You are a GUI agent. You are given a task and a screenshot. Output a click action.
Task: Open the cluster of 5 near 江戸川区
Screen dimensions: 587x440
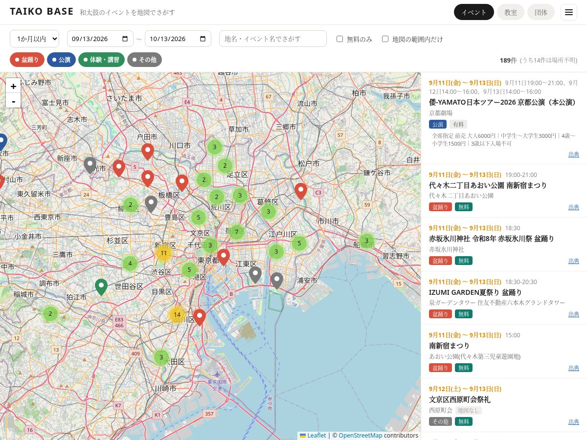[x=299, y=243]
